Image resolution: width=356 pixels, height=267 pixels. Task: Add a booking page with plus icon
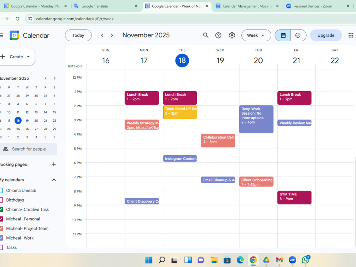coord(54,164)
